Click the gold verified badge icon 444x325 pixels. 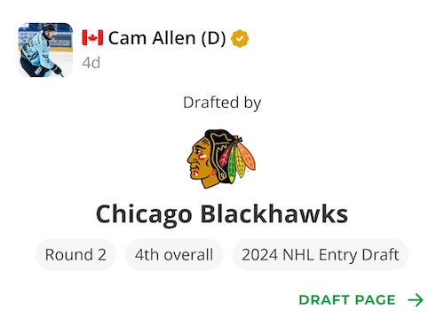pyautogui.click(x=240, y=38)
